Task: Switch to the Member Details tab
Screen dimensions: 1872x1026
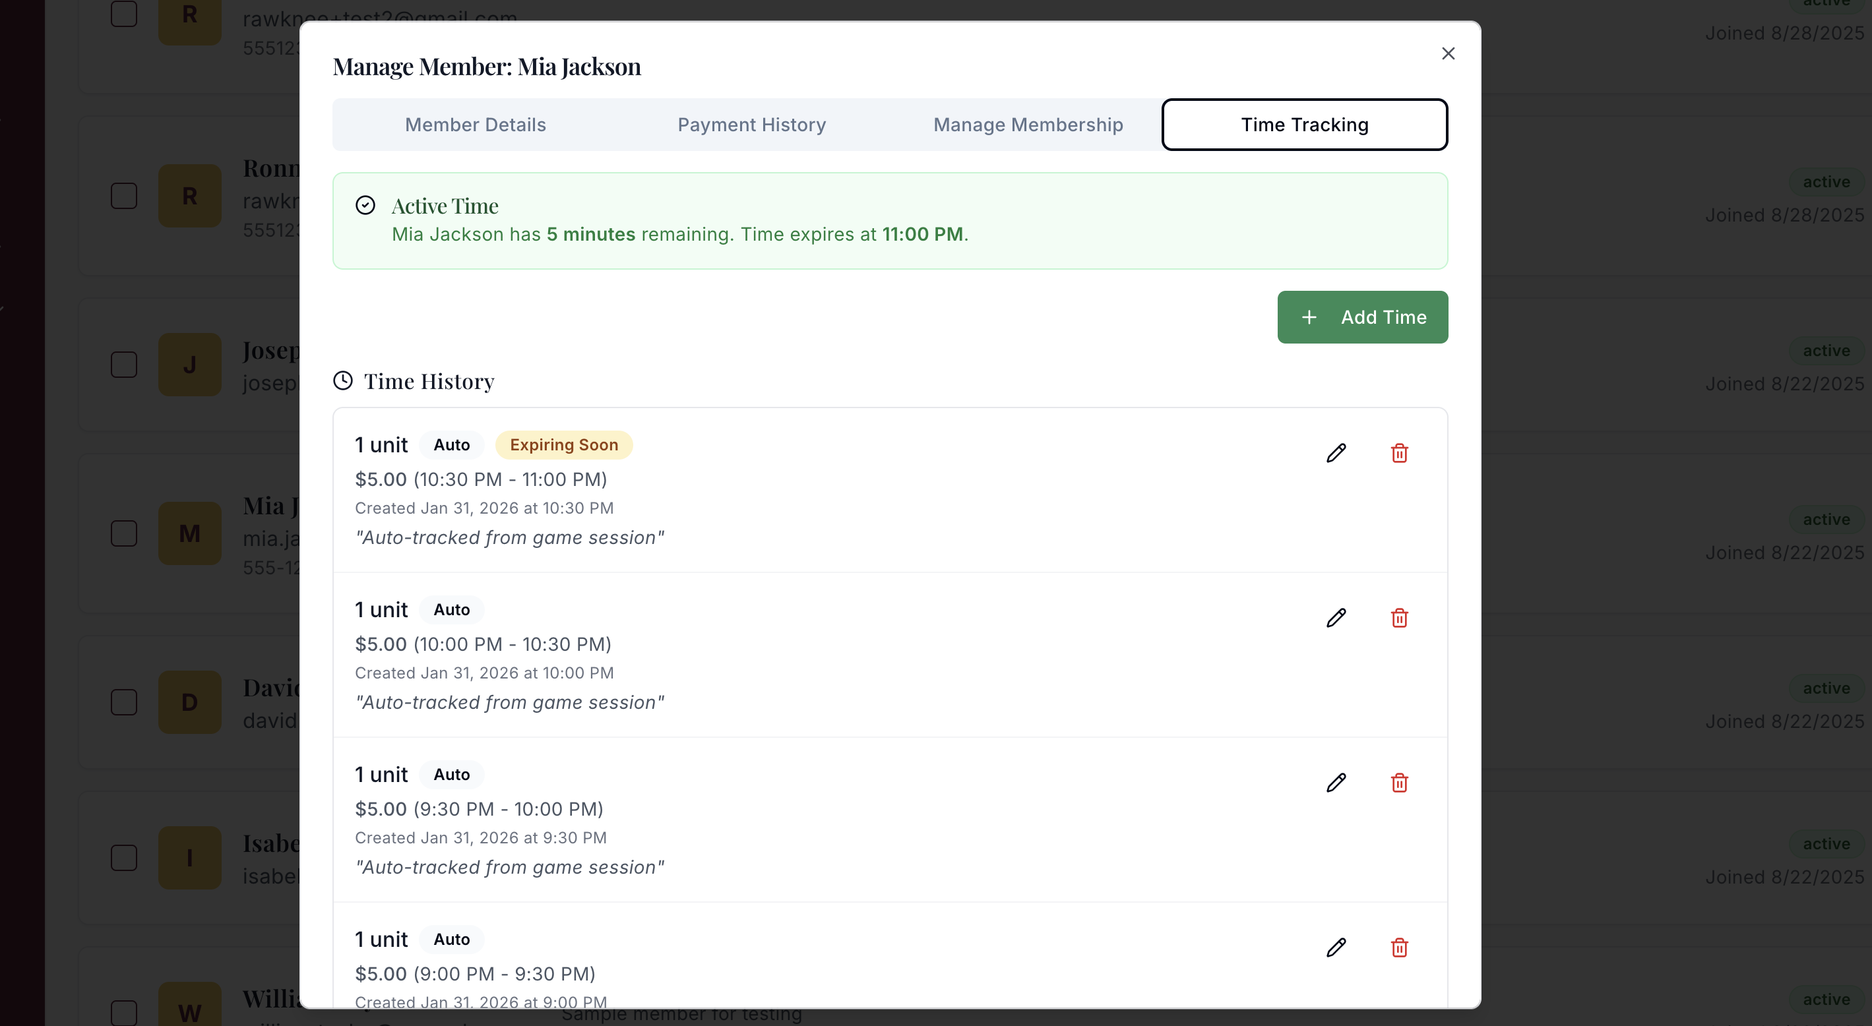Action: (x=476, y=125)
